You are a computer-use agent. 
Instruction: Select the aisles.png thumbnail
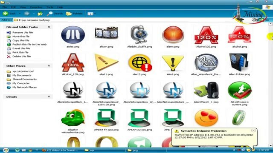[73, 35]
